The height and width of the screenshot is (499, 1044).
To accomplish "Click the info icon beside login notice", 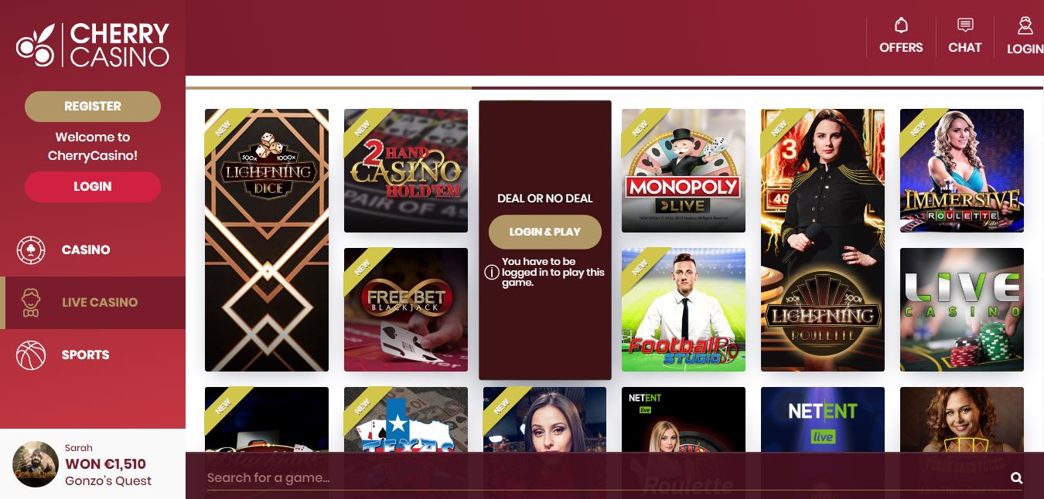I will [x=491, y=272].
